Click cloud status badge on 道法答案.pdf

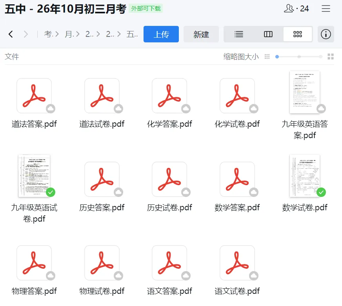pos(51,109)
